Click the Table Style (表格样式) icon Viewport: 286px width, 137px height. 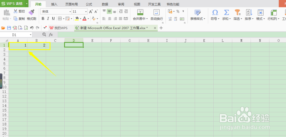click(x=198, y=12)
